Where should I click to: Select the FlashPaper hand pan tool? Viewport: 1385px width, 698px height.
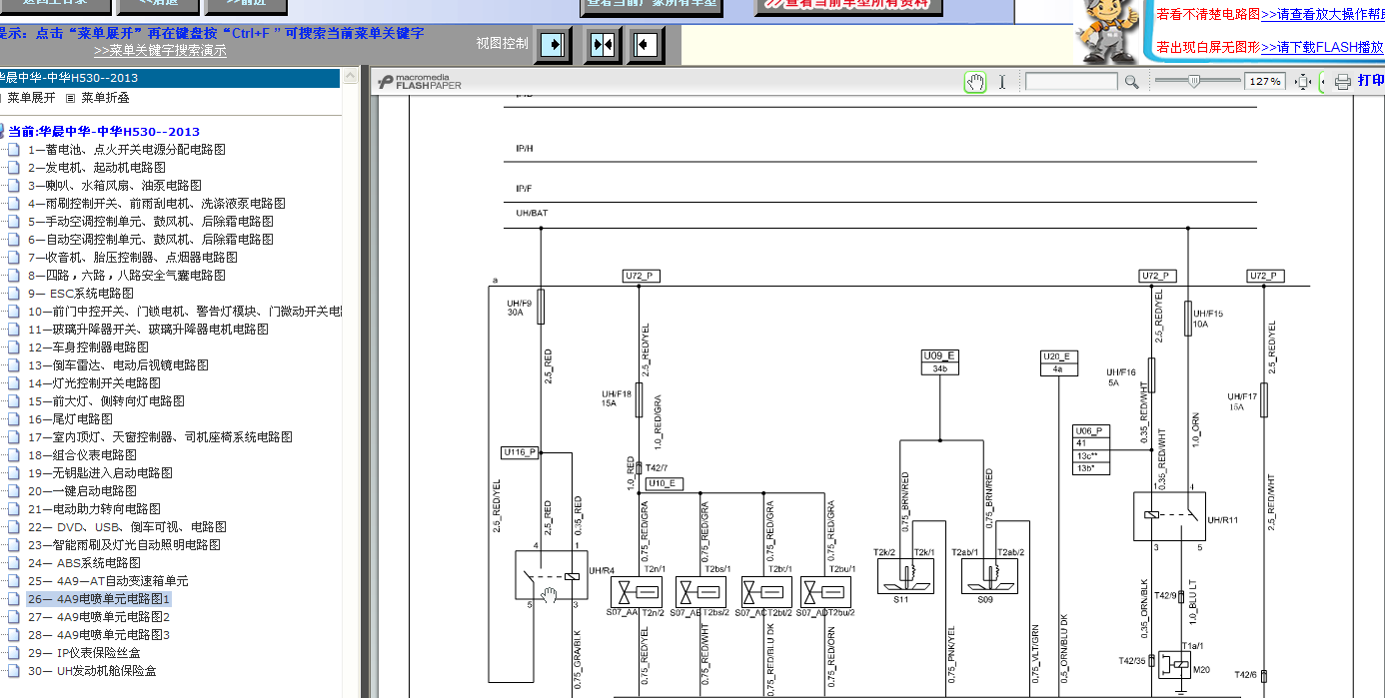tap(975, 82)
